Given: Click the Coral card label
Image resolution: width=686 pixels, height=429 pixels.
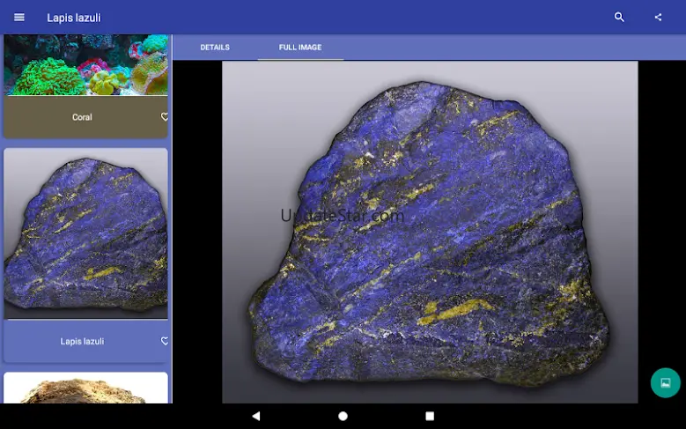Looking at the screenshot, I should 82,117.
